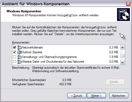Viewport: 132px width, 102px height.
Task: Go back with the Zurück button
Action: click(x=77, y=96)
